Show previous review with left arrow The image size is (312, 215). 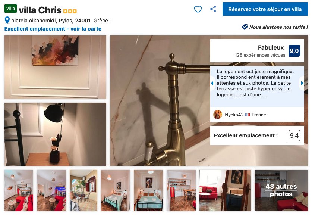tap(212, 83)
